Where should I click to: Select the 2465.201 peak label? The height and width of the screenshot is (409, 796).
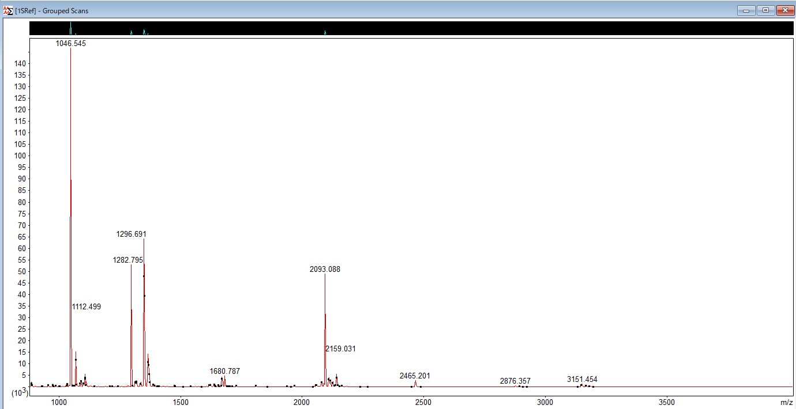415,376
